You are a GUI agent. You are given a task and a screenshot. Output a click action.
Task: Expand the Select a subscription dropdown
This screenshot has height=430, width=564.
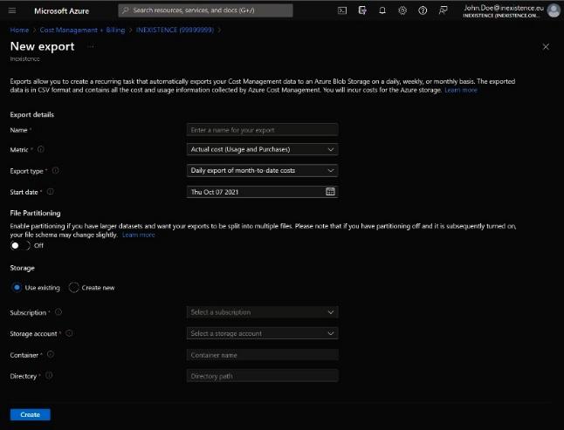coord(262,312)
